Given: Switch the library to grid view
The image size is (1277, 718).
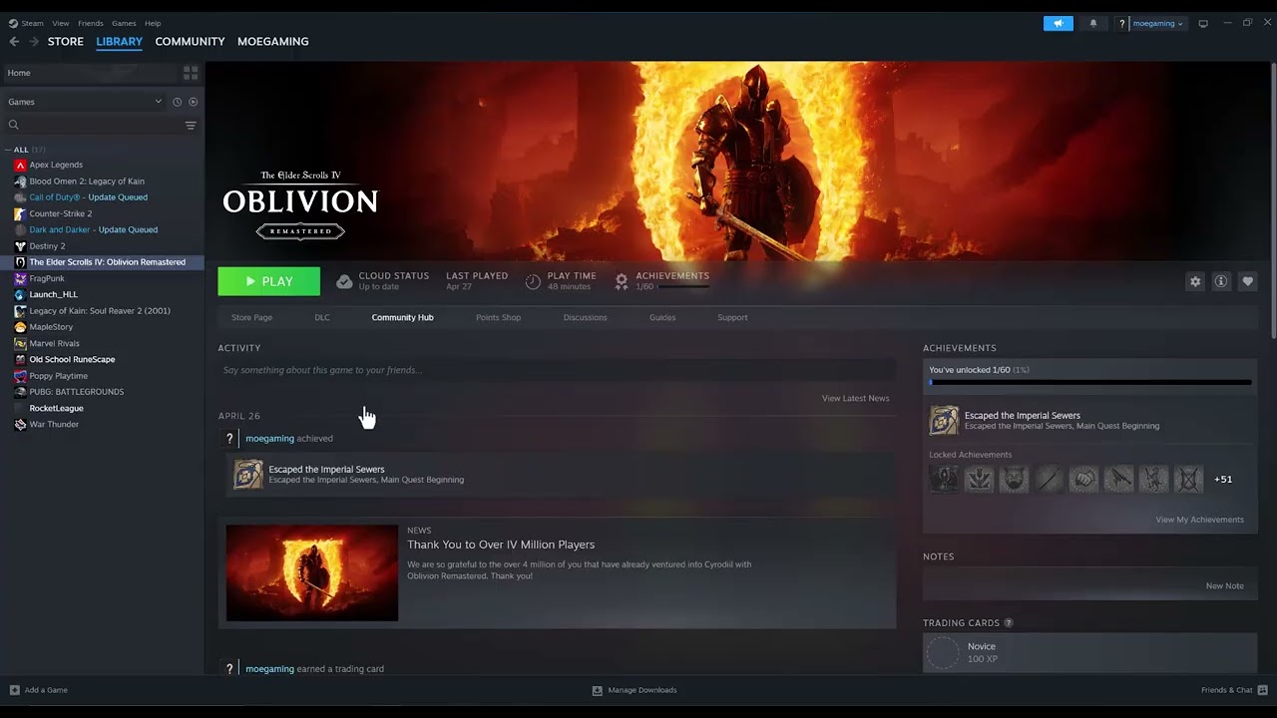Looking at the screenshot, I should click(191, 73).
